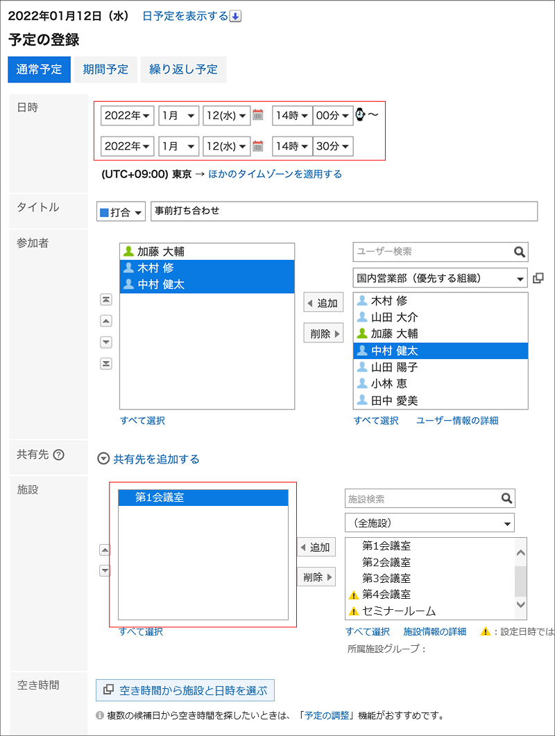
Task: Open the organization picker popup icon
Action: [x=538, y=279]
